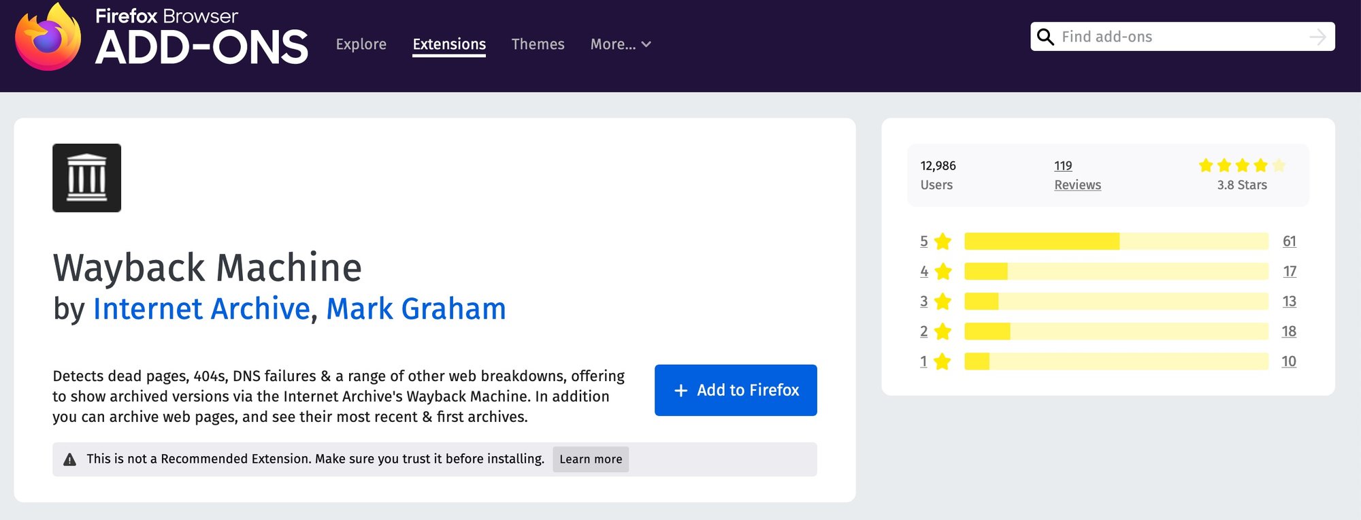Open the Explore tab
The width and height of the screenshot is (1361, 520).
click(361, 44)
